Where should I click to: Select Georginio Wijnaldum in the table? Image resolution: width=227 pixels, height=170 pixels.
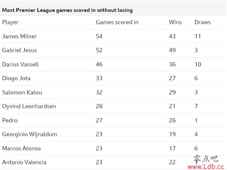click(x=30, y=135)
